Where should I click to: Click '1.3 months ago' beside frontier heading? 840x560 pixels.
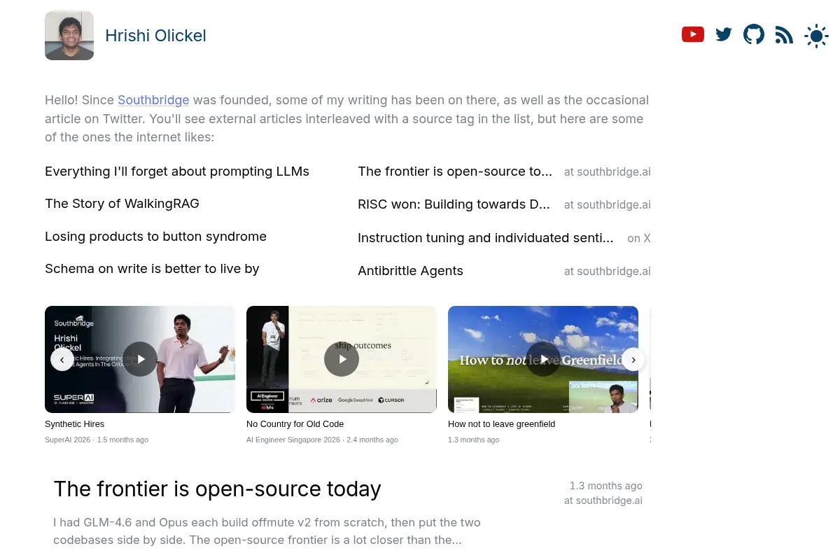pos(605,486)
